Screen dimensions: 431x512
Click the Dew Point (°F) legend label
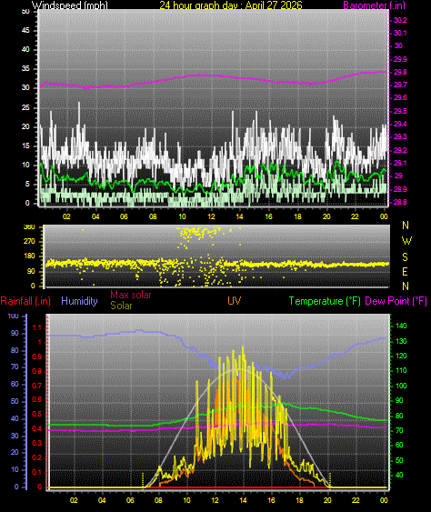coord(396,301)
